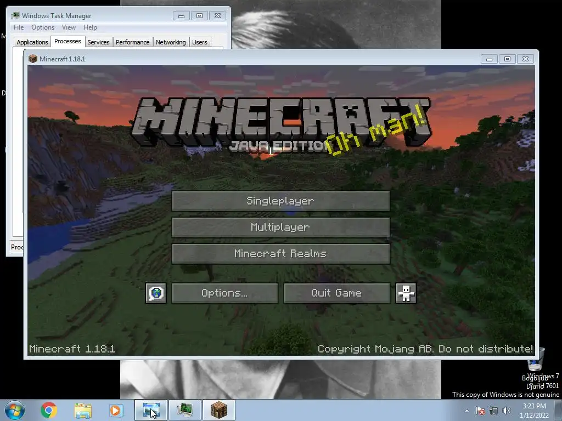Open Task Manager Help menu
562x421 pixels.
(90, 27)
